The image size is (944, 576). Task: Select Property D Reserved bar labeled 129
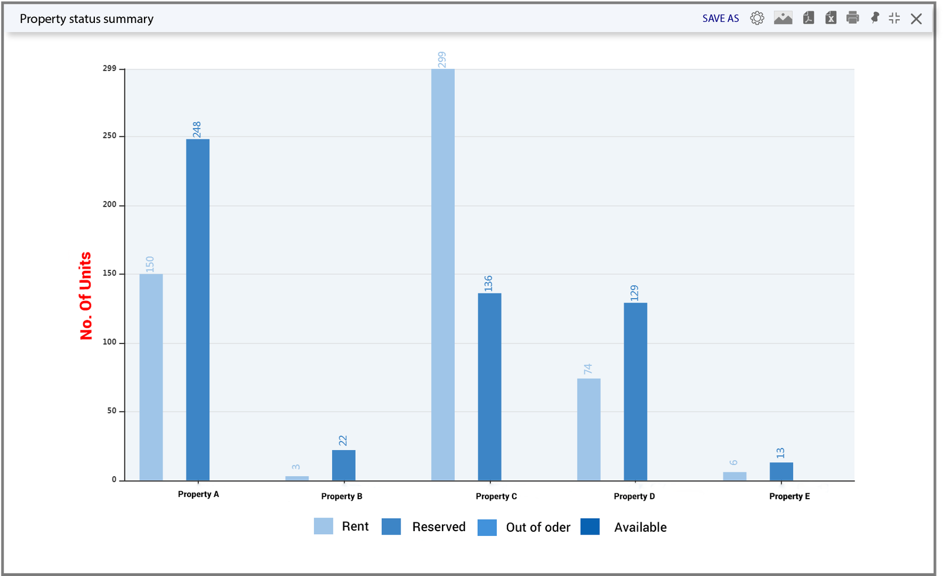(635, 392)
